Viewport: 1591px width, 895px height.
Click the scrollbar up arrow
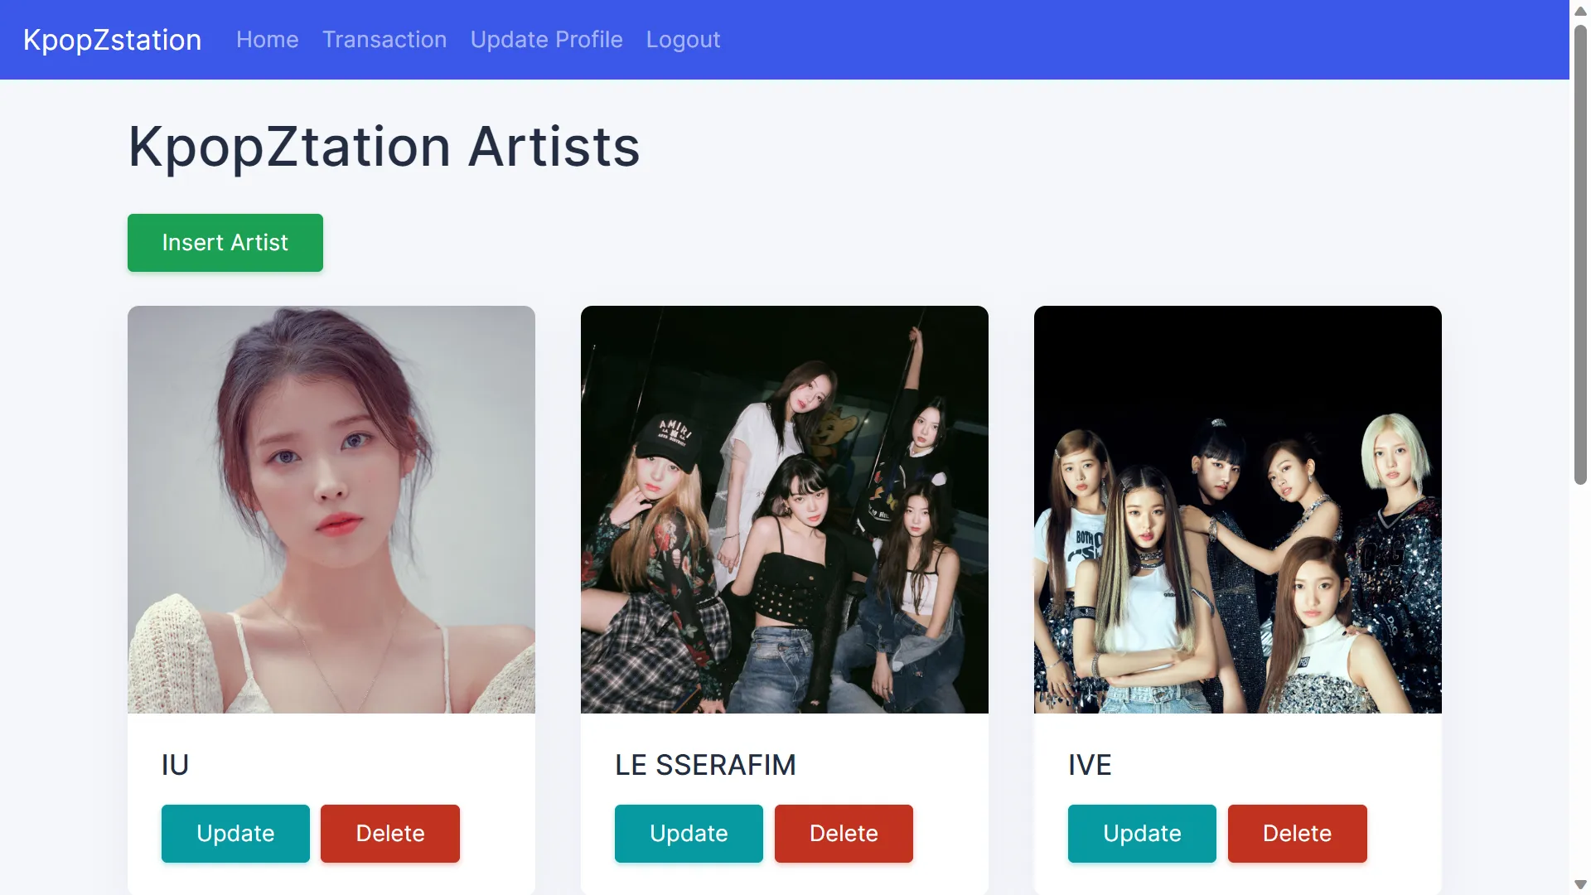point(1580,11)
